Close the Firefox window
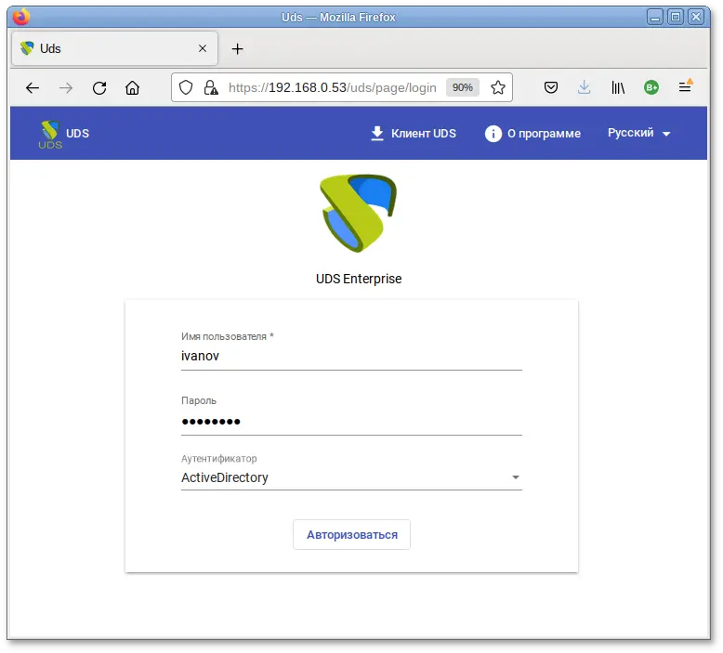723x653 pixels. pos(696,17)
